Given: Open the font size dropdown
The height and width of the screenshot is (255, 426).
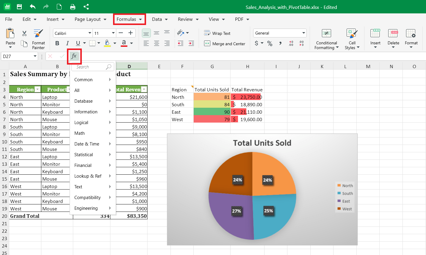Looking at the screenshot, I should 113,33.
